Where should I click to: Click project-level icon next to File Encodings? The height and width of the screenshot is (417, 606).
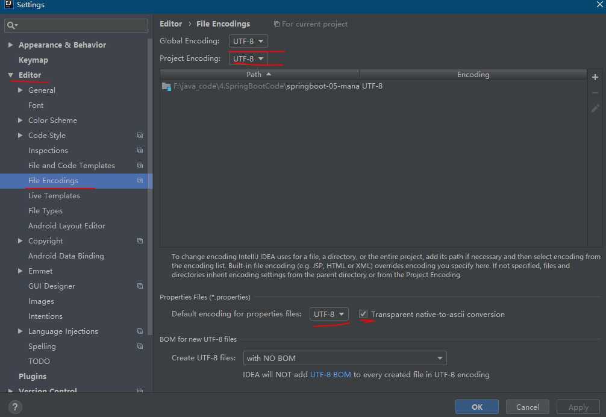click(x=140, y=181)
